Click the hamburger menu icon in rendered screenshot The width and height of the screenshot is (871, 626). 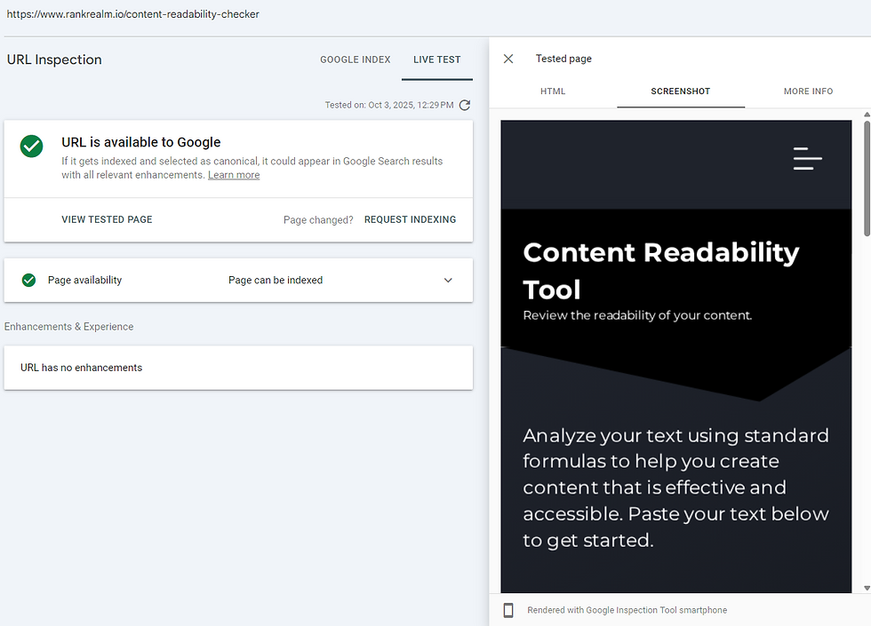[807, 158]
